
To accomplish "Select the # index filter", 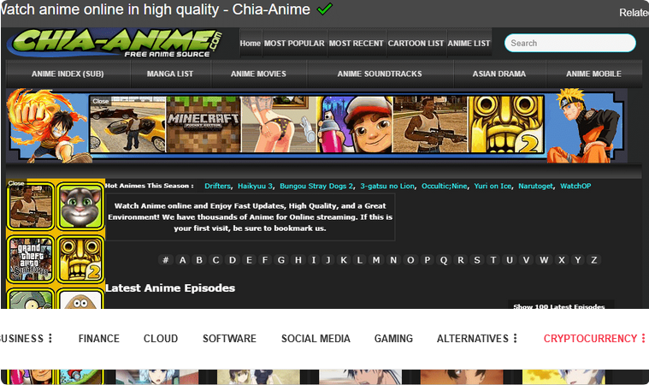I will point(166,260).
